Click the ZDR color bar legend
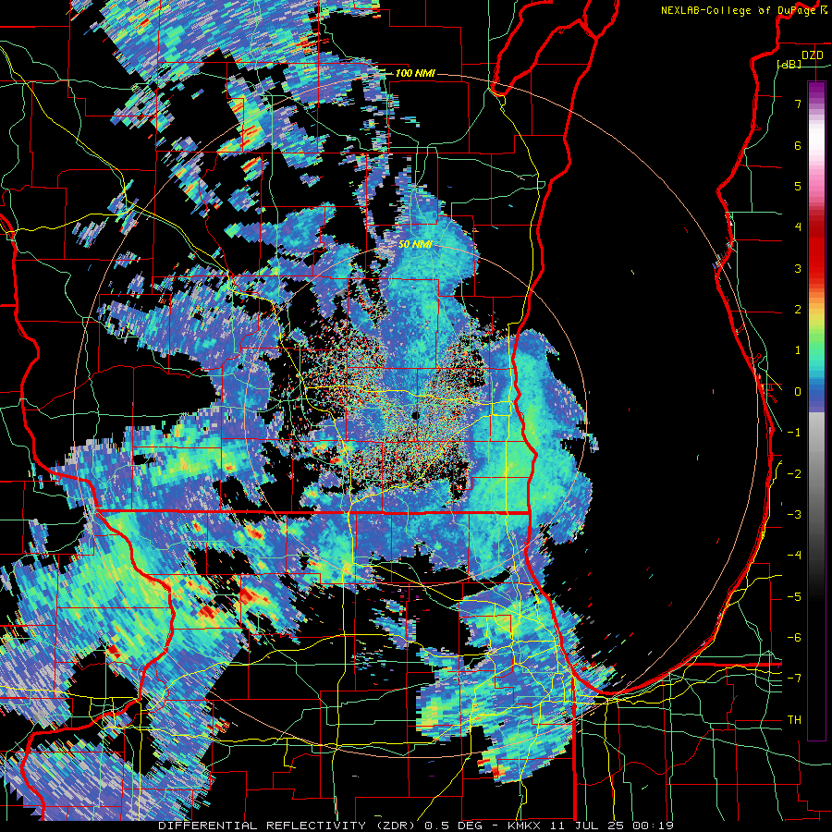Viewport: 832px width, 832px height. (x=816, y=410)
